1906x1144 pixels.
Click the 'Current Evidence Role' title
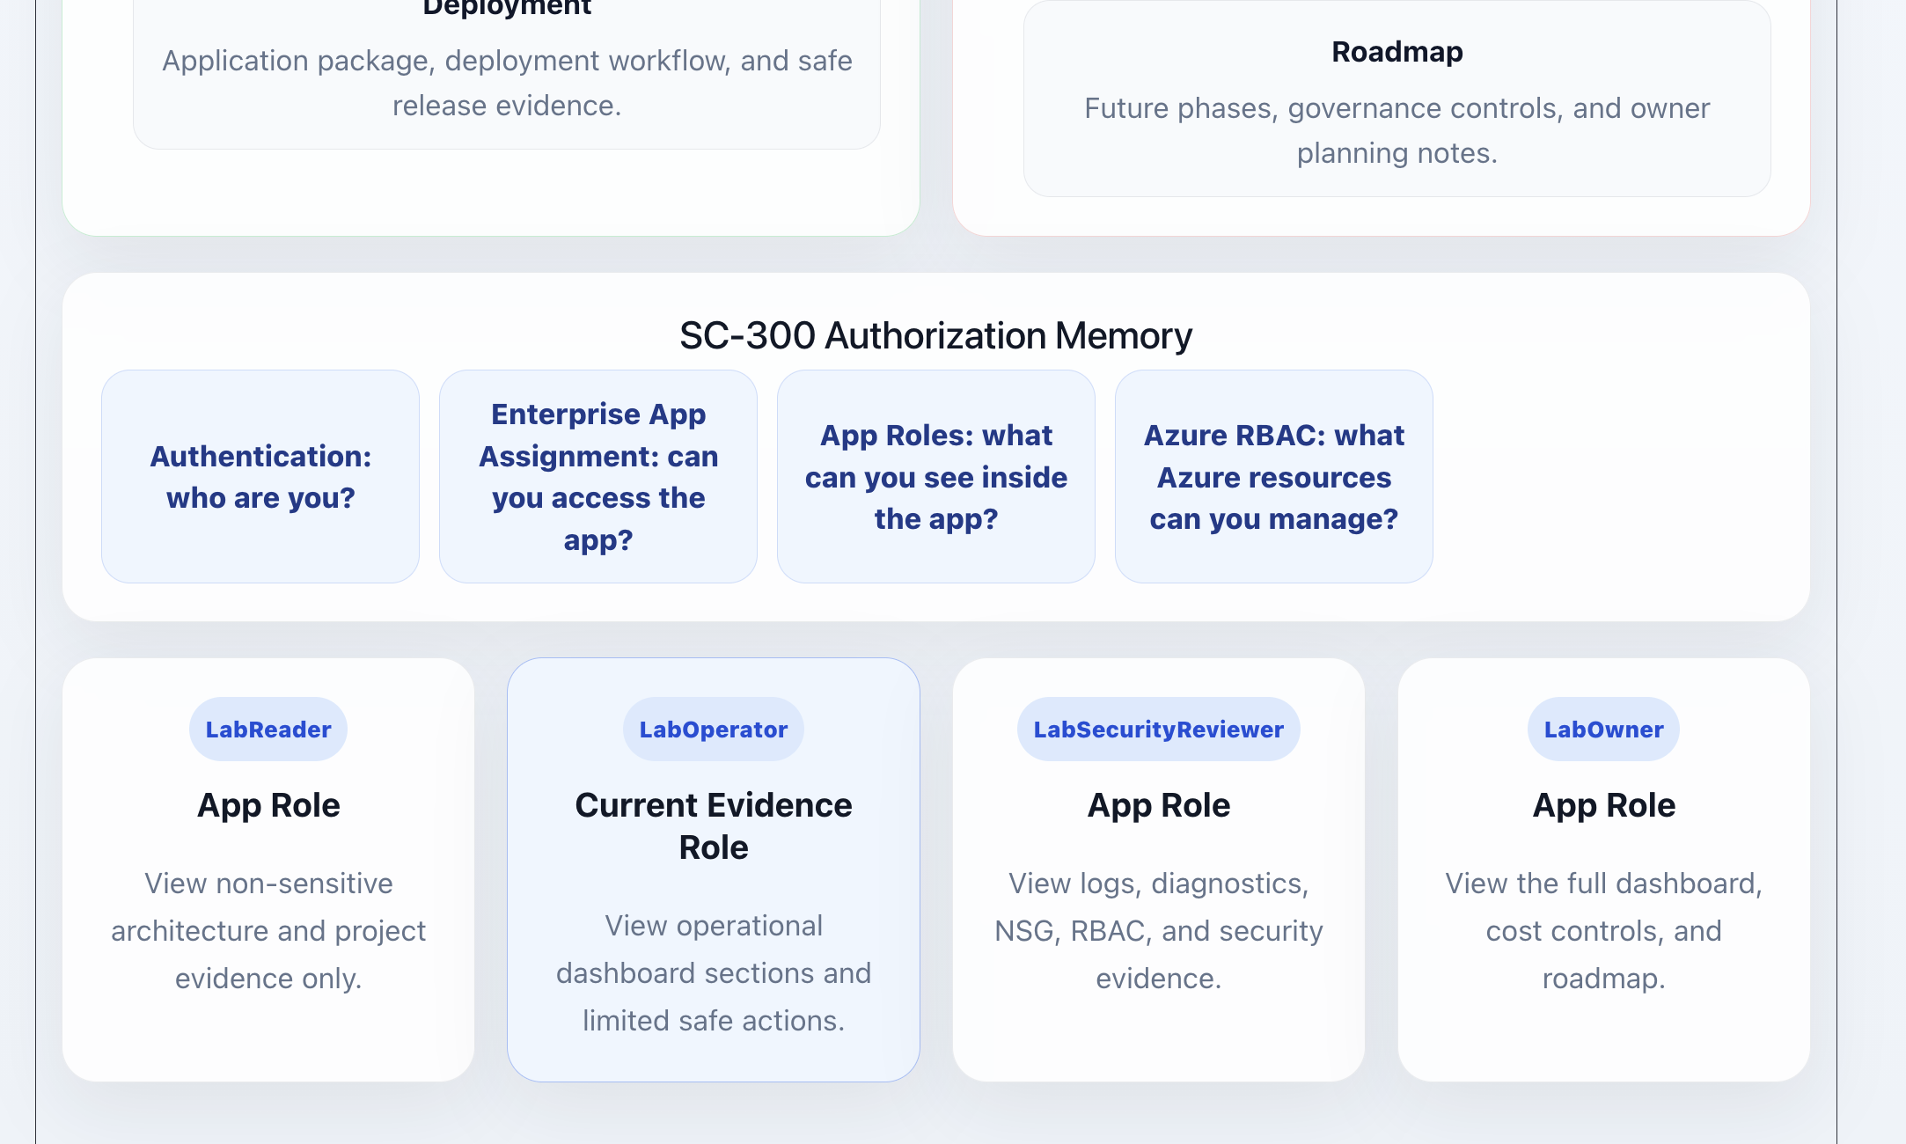click(x=714, y=825)
